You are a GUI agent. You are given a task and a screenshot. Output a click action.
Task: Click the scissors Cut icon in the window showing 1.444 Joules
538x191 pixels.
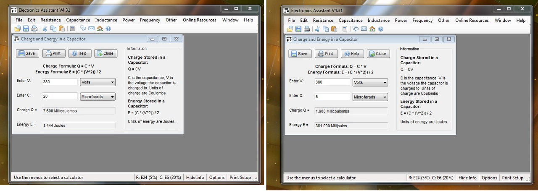[45, 29]
